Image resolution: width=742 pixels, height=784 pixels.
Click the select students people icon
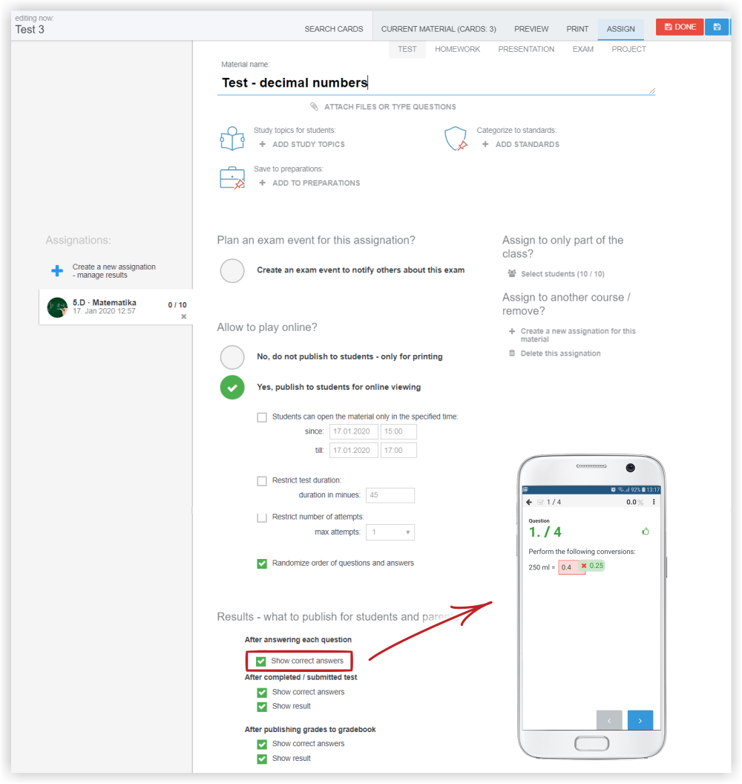(512, 273)
